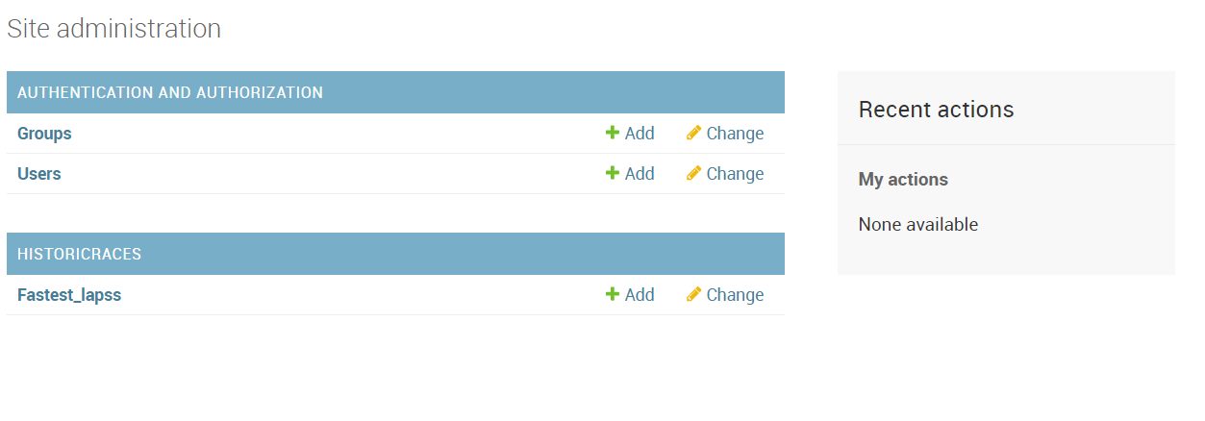This screenshot has width=1205, height=421.
Task: Click the pencil icon in Groups row
Action: coord(693,134)
